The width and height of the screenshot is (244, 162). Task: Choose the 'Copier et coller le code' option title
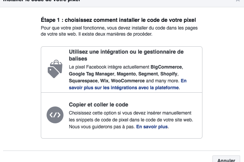click(99, 105)
